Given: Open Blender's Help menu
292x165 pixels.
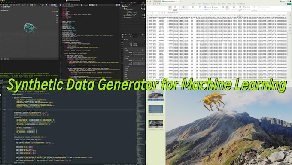Looking at the screenshot, I should coord(15,3).
